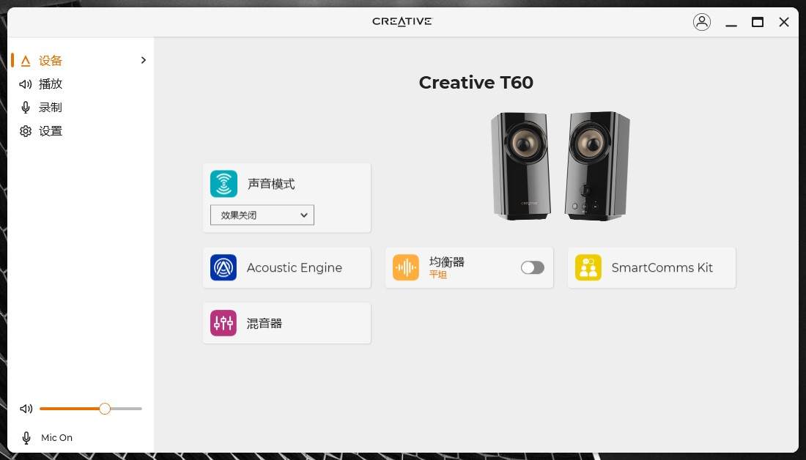The image size is (806, 460).
Task: Open the user account profile icon
Action: click(x=702, y=21)
